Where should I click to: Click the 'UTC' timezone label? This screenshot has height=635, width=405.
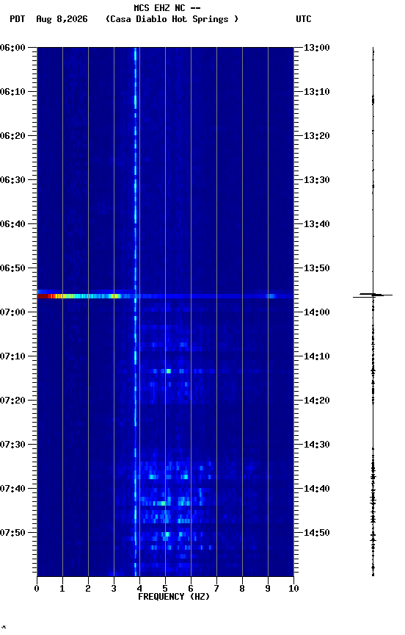[x=304, y=19]
